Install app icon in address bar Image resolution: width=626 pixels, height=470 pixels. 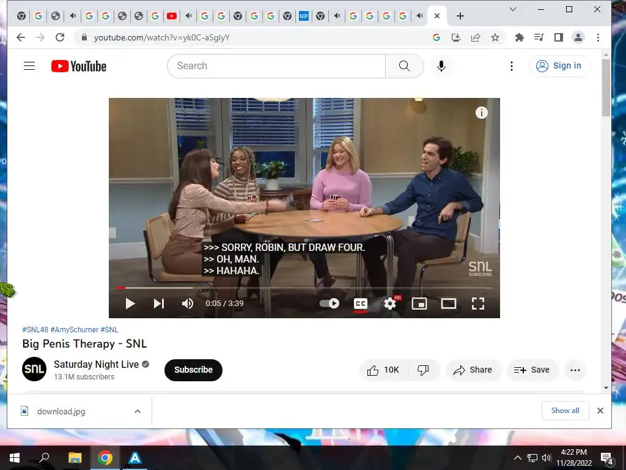tap(456, 37)
